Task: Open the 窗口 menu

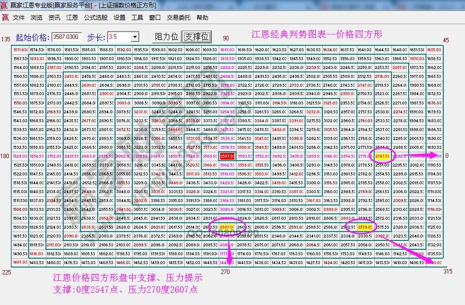Action: pyautogui.click(x=154, y=17)
